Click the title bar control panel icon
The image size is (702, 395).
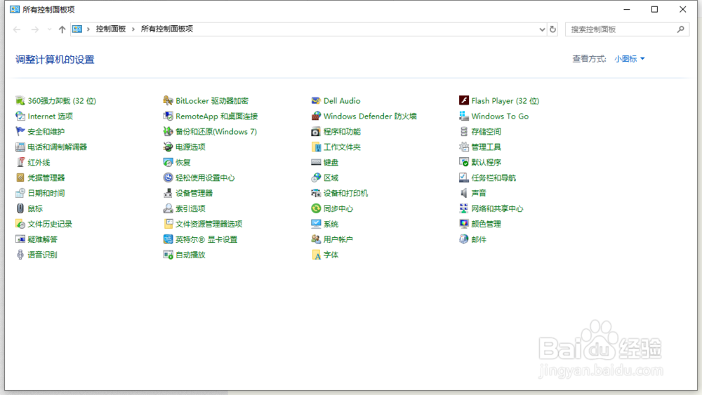click(x=15, y=9)
